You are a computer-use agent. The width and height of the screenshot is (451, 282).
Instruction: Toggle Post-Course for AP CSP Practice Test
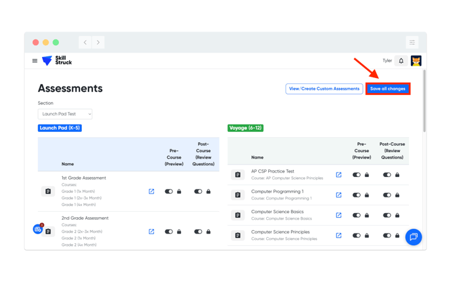387,175
